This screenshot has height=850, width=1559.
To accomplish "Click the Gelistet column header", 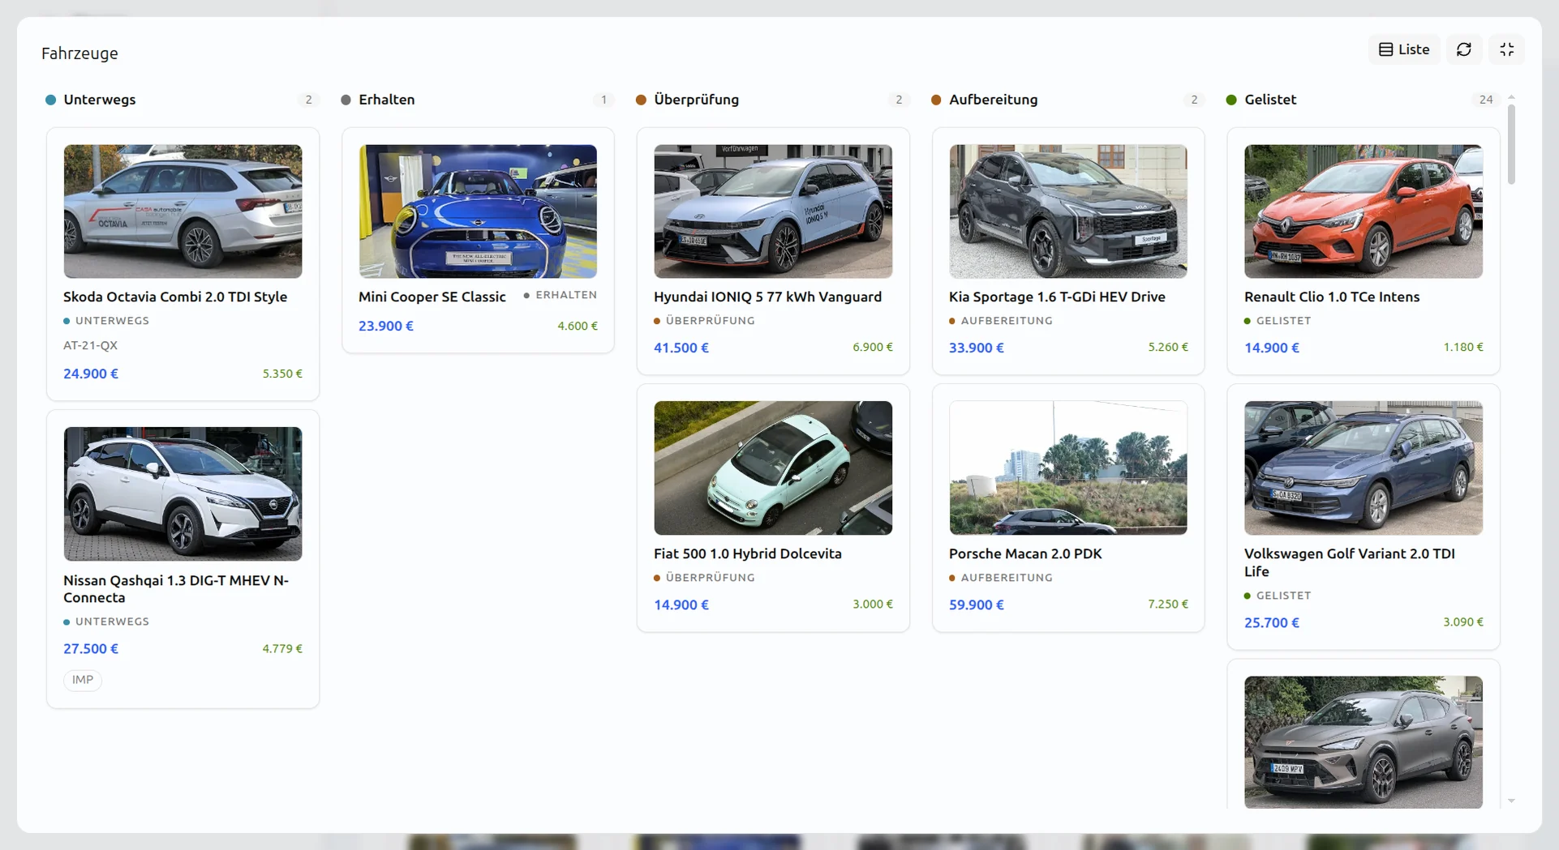I will point(1270,100).
